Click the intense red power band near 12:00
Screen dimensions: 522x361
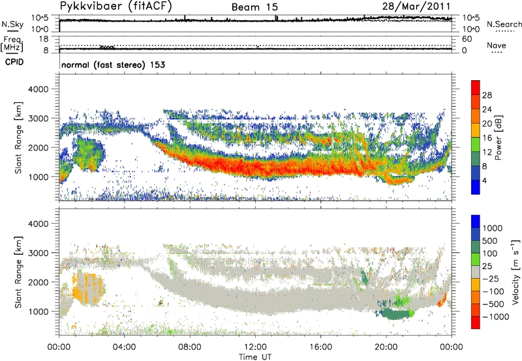[x=255, y=168]
